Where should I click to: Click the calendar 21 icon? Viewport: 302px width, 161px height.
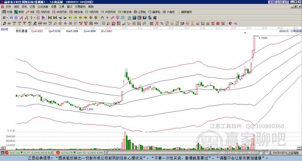pyautogui.click(x=129, y=18)
